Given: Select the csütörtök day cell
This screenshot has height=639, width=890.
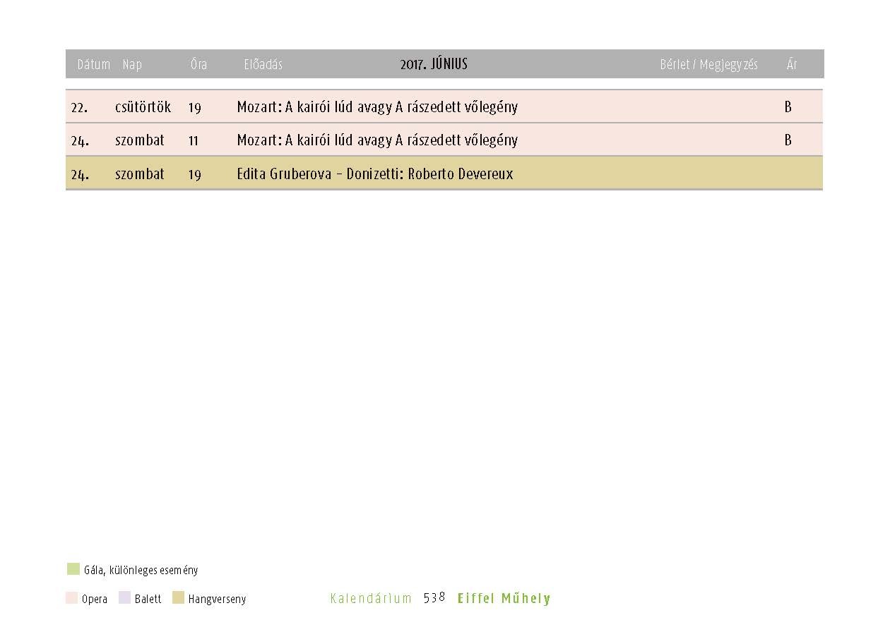Looking at the screenshot, I should (143, 107).
